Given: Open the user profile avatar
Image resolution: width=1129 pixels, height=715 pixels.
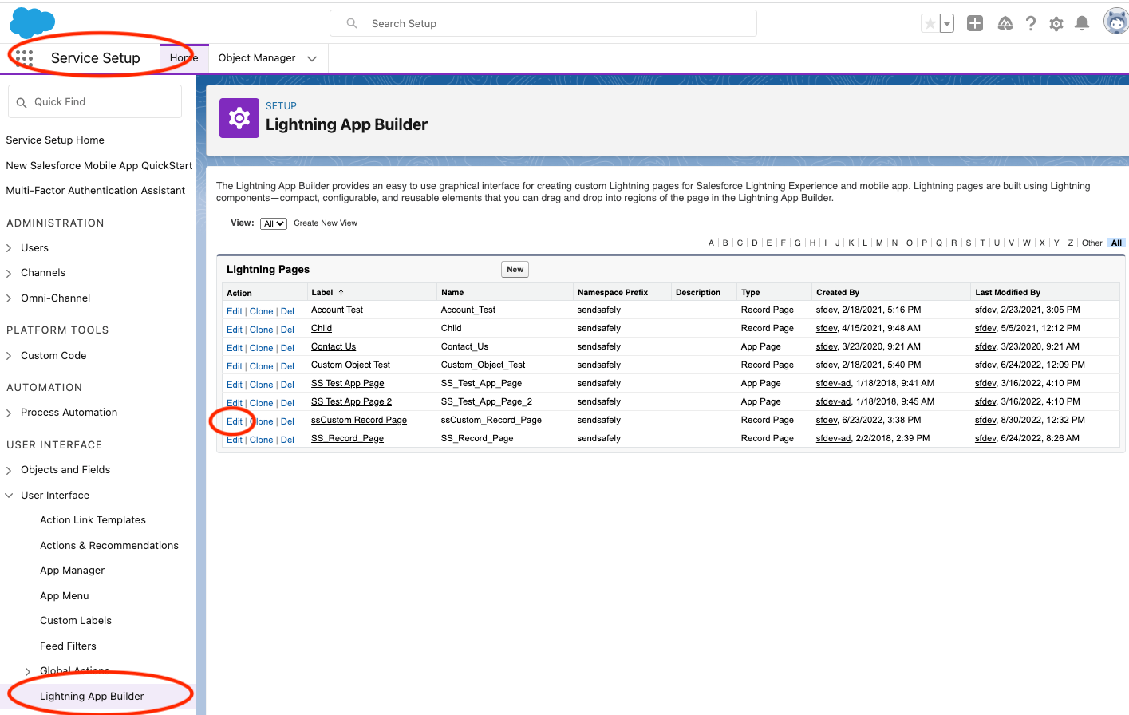Looking at the screenshot, I should pyautogui.click(x=1116, y=22).
